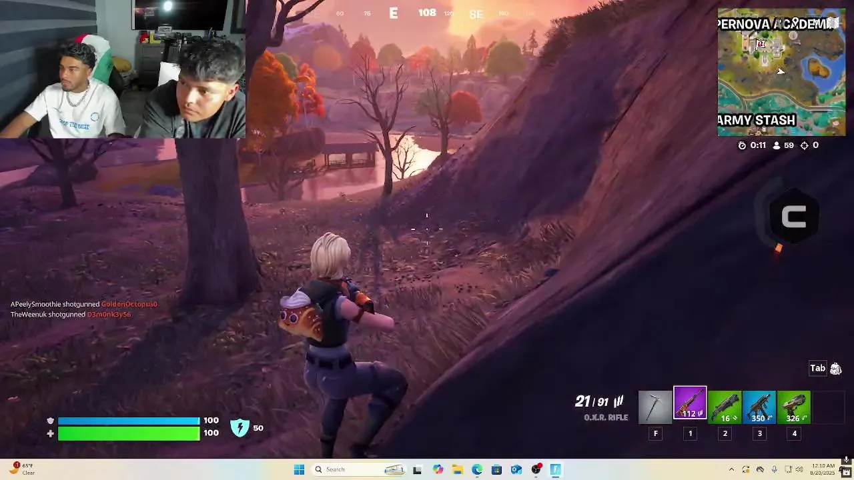Click the ARMY STASH location label

click(x=757, y=121)
